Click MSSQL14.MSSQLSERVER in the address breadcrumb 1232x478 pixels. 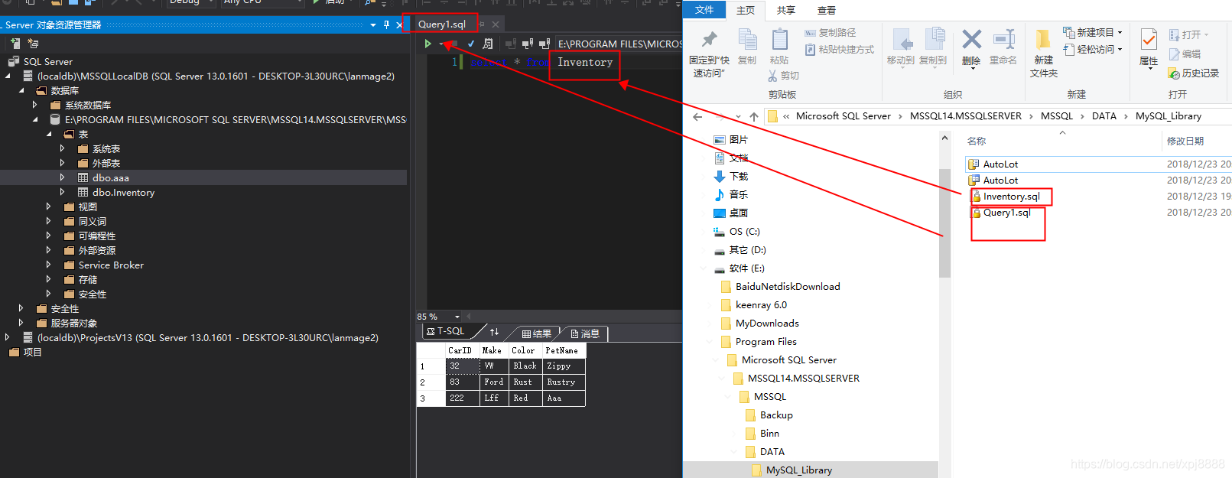point(965,116)
